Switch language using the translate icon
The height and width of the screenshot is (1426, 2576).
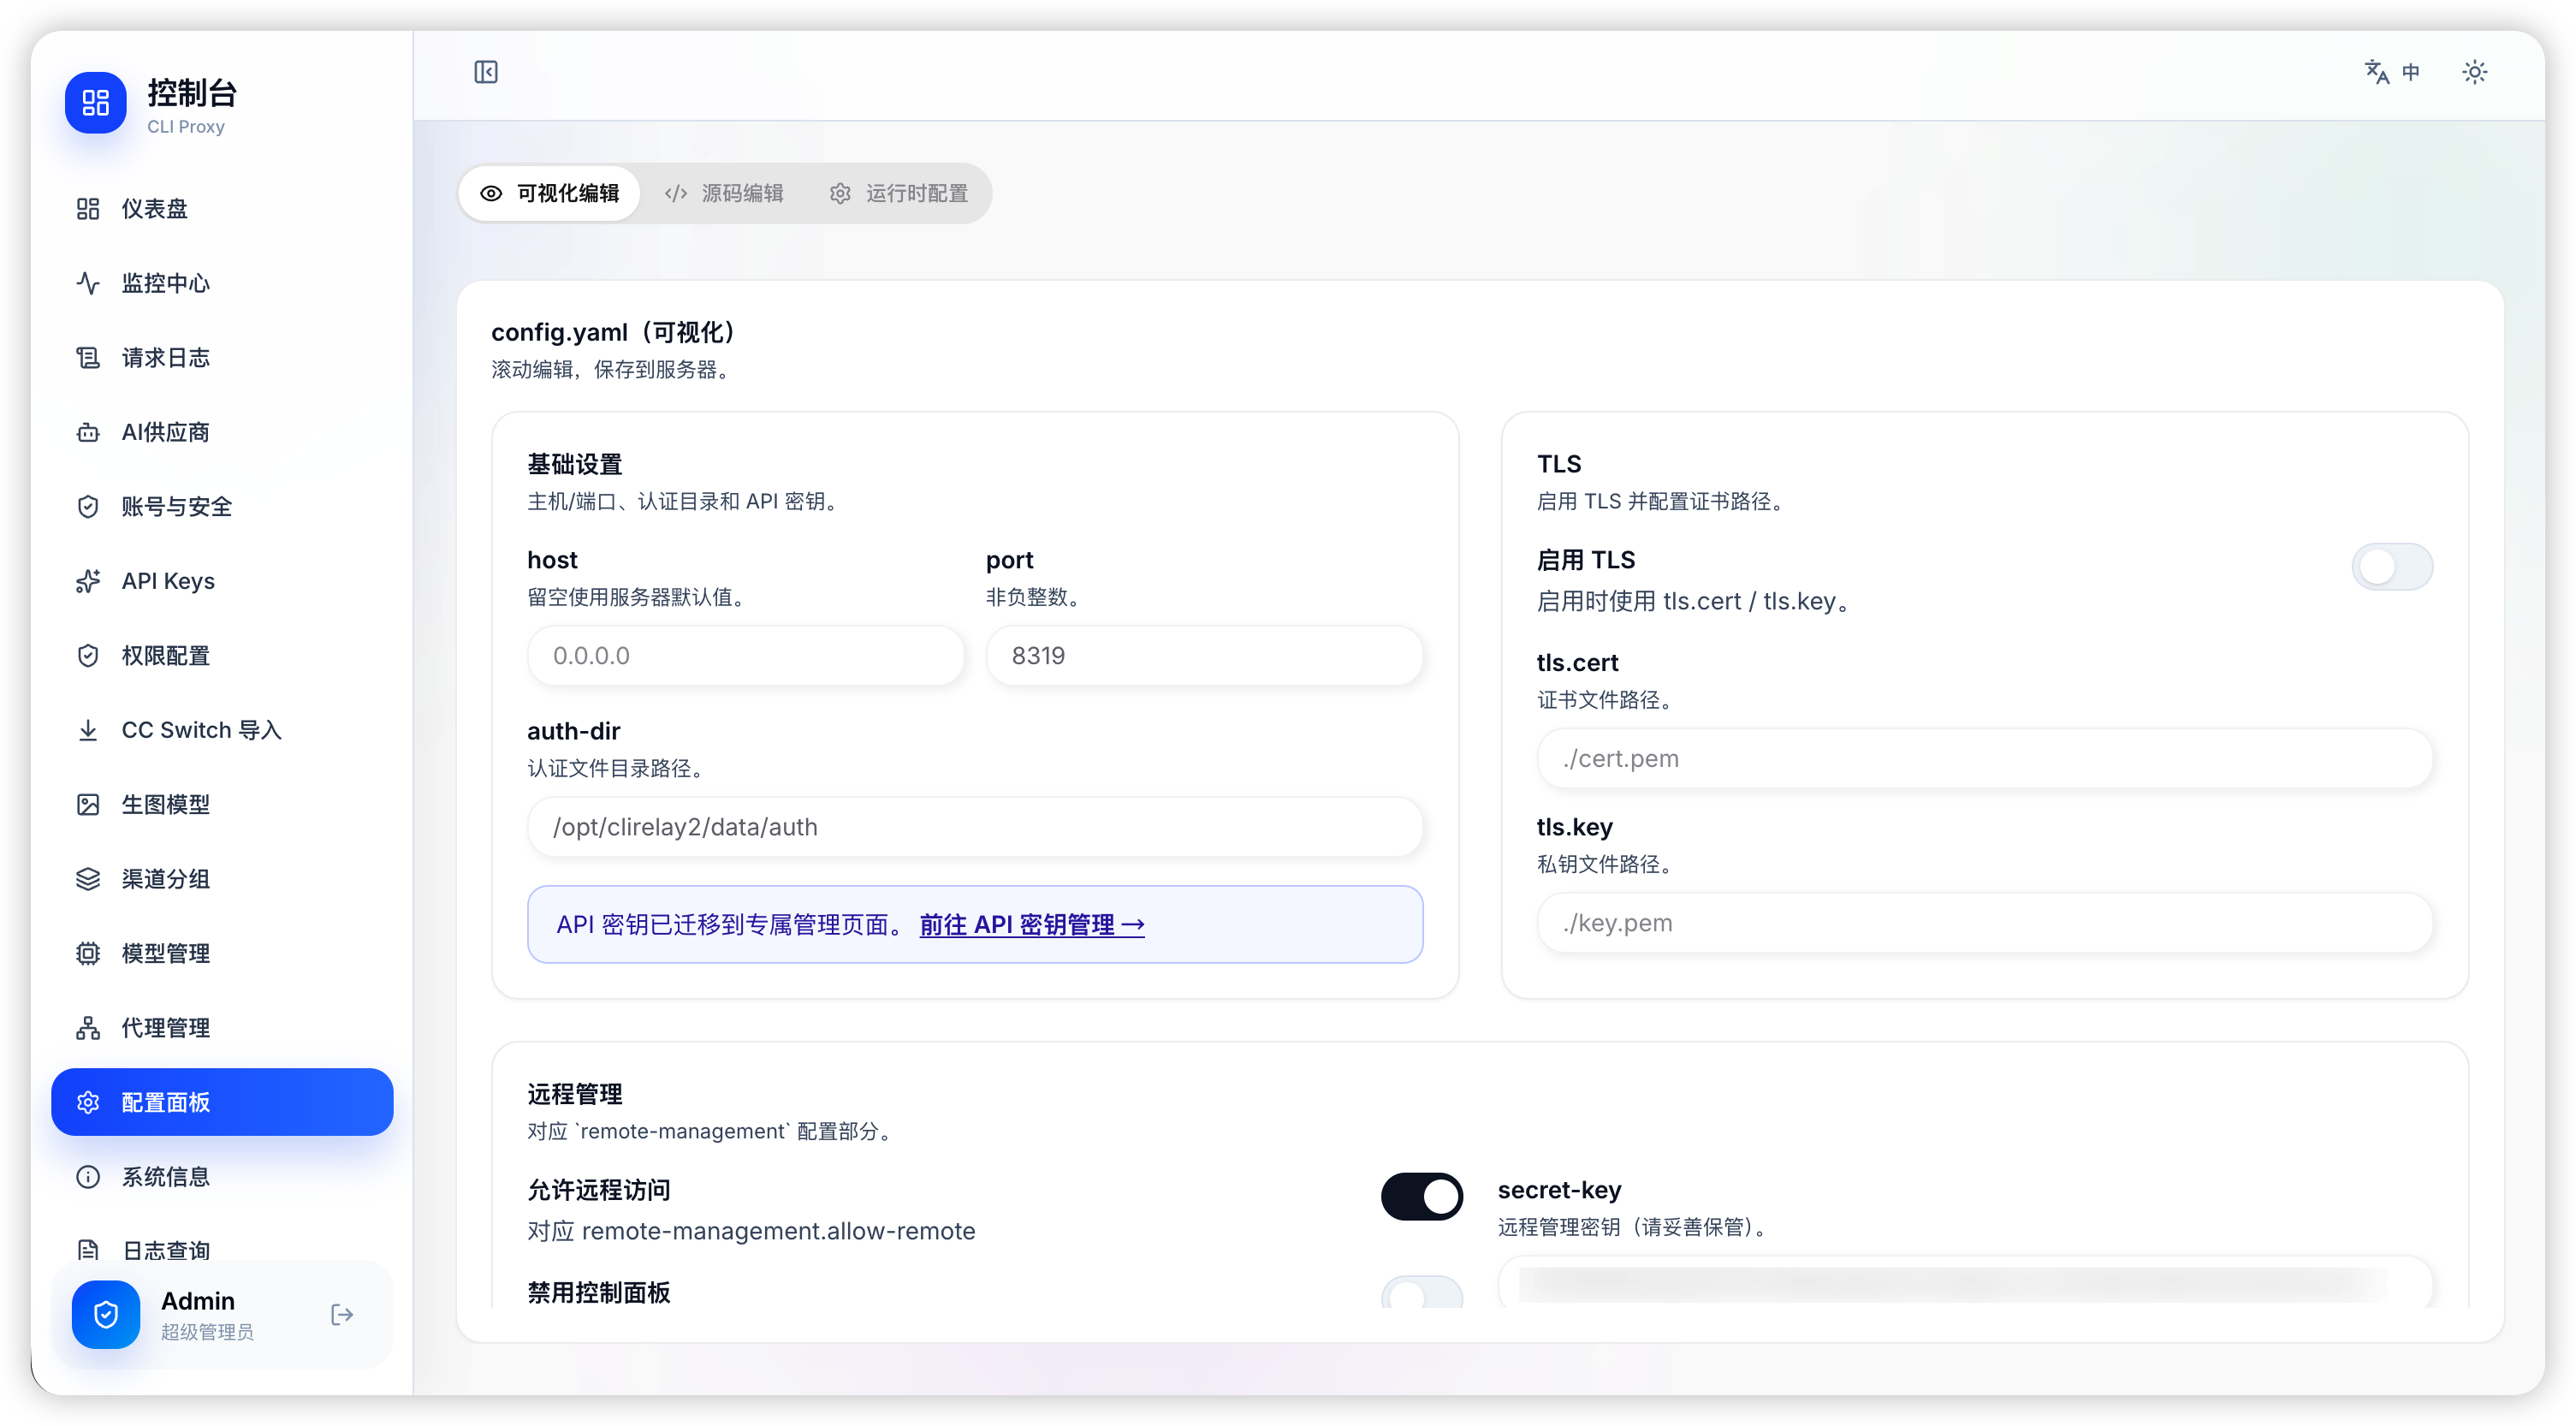(2376, 72)
